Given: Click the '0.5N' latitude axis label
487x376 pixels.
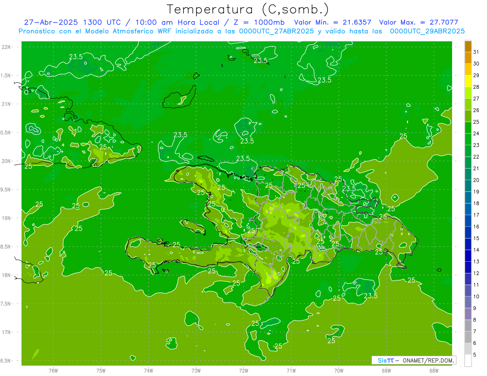Looking at the screenshot, I should pos(6,133).
